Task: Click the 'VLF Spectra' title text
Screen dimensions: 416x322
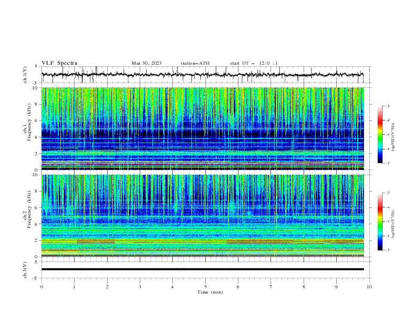Action: 59,63
